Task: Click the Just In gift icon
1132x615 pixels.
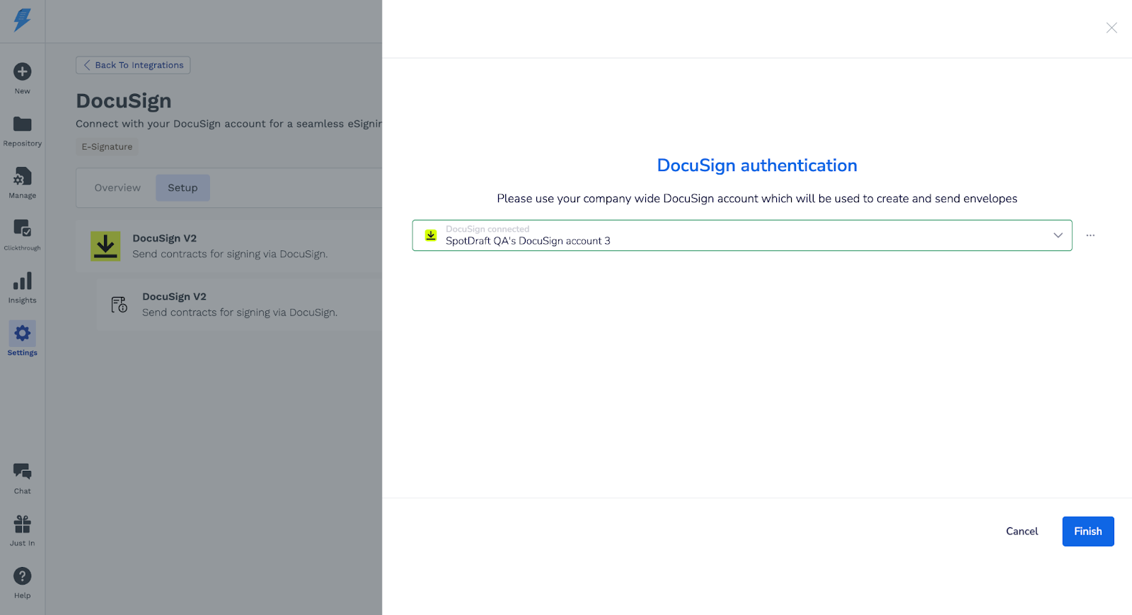Action: pyautogui.click(x=23, y=525)
